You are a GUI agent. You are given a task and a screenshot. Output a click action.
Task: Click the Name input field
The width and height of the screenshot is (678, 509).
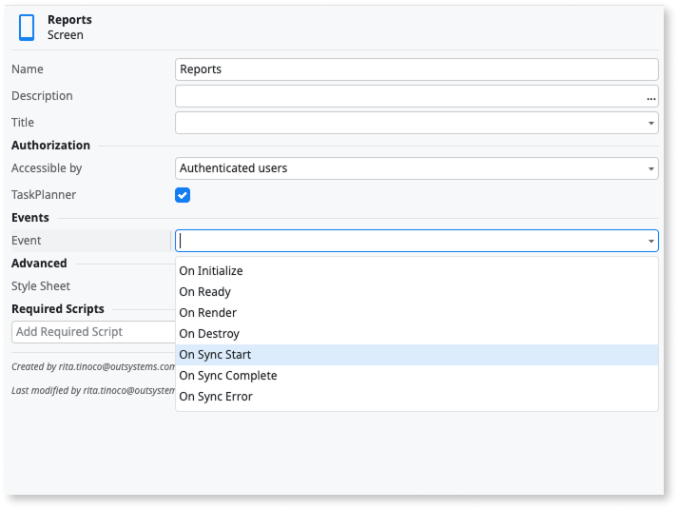click(416, 69)
